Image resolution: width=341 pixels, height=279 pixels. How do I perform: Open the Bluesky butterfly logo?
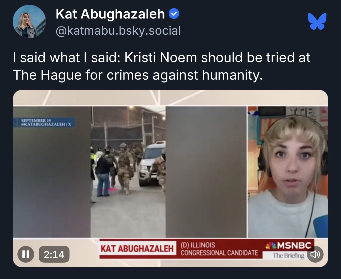pos(317,21)
